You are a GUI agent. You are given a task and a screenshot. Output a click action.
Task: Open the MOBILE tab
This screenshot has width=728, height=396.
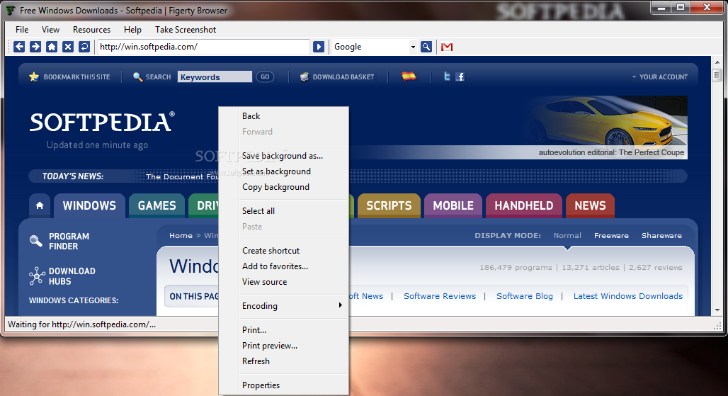click(453, 205)
